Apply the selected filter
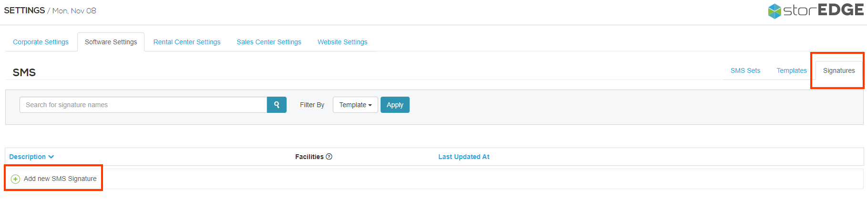The image size is (867, 200). [395, 105]
